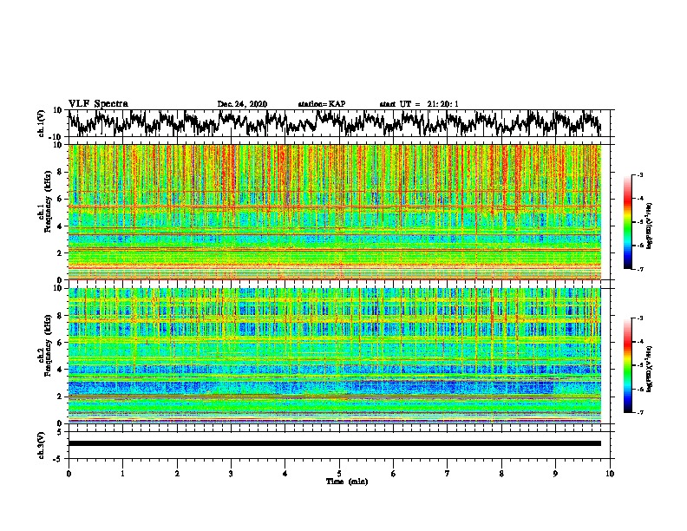687x531 pixels.
Task: Click time axis tick label 7
Action: pyautogui.click(x=448, y=474)
